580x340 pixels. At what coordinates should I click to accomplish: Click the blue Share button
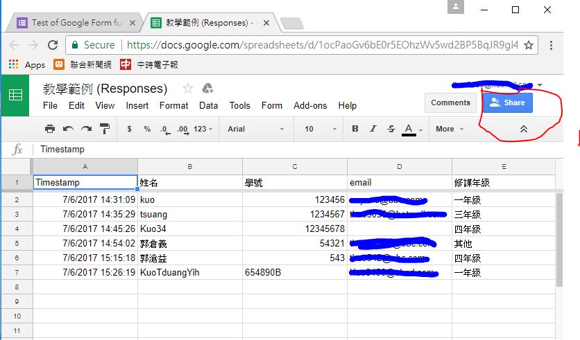pyautogui.click(x=507, y=102)
